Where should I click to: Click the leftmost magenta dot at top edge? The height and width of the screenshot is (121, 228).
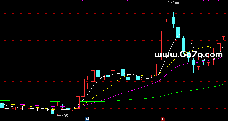pyautogui.click(x=83, y=1)
